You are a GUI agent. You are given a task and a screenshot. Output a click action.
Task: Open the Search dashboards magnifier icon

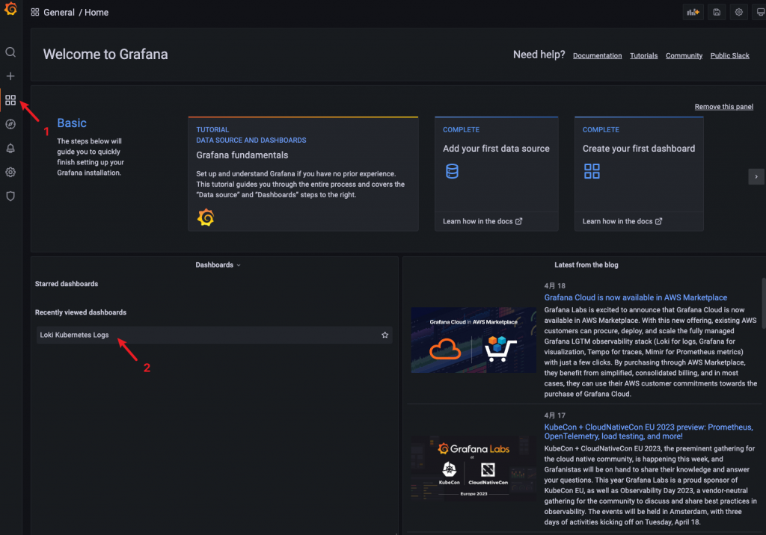10,52
